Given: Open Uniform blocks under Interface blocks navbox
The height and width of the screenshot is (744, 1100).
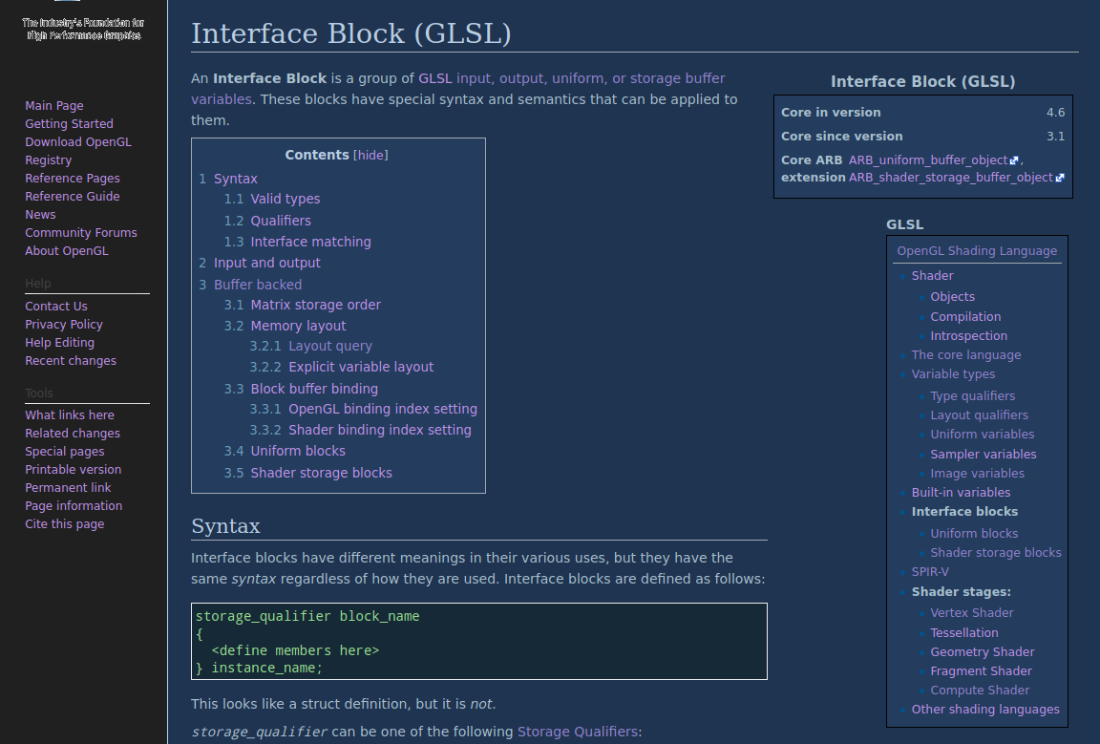Looking at the screenshot, I should (x=974, y=533).
